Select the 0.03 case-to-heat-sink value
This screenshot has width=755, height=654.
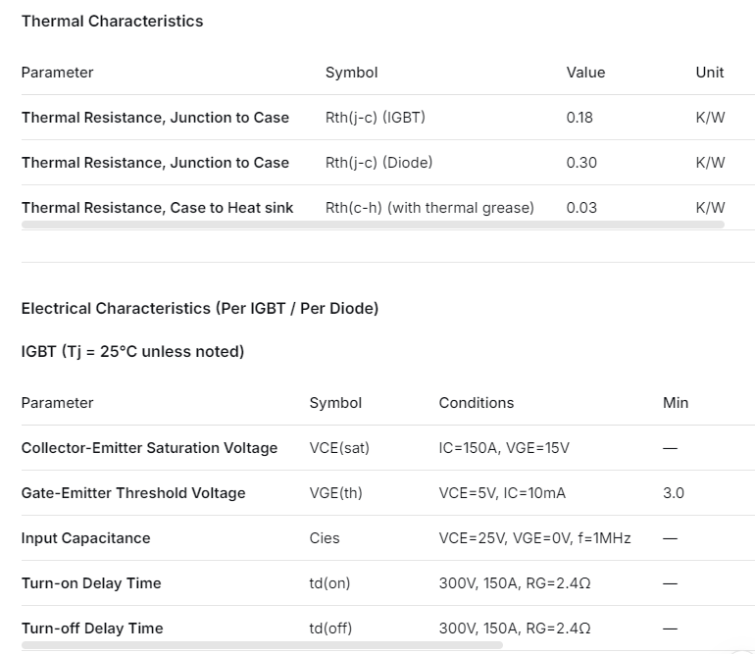[581, 208]
